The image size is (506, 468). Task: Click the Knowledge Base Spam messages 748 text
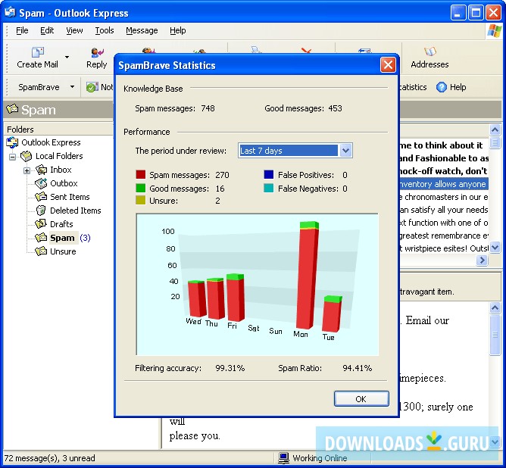(174, 108)
